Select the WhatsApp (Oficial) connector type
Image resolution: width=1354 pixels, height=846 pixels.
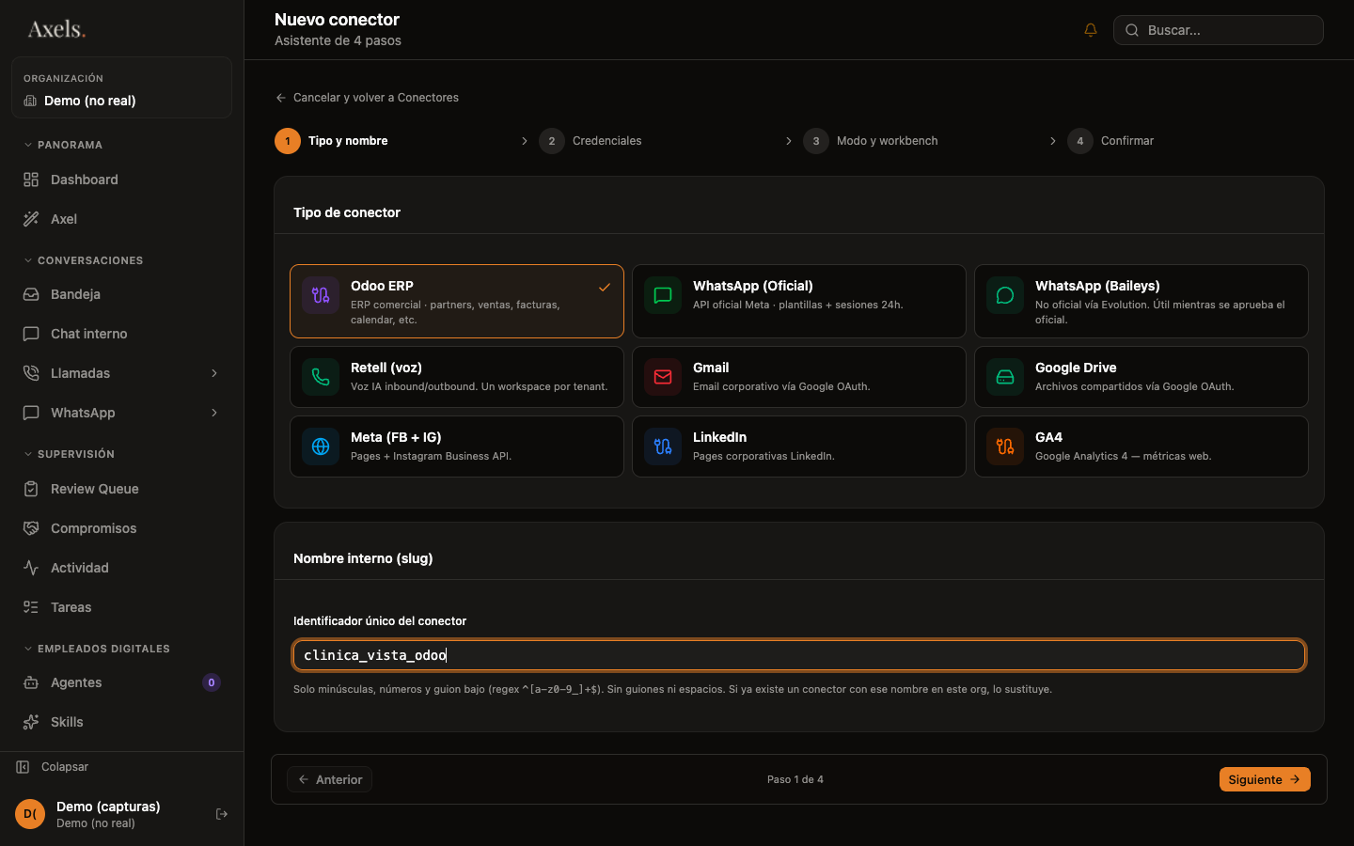(x=799, y=301)
